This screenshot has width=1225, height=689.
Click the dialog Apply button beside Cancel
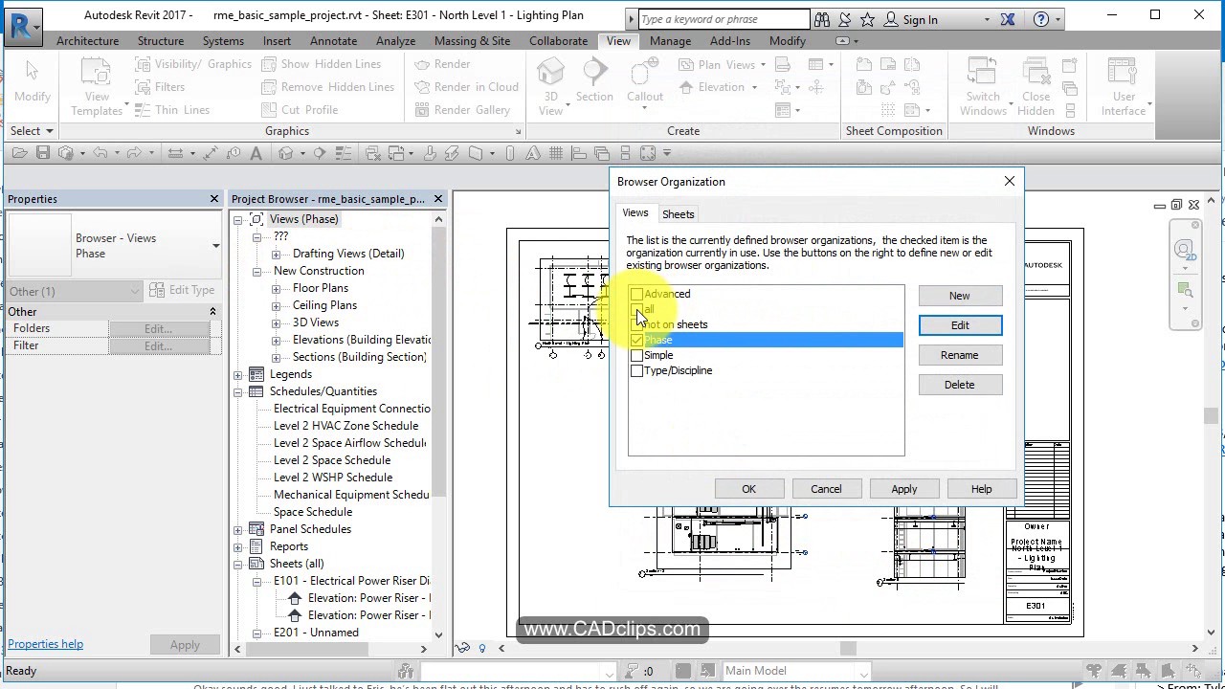pyautogui.click(x=904, y=489)
